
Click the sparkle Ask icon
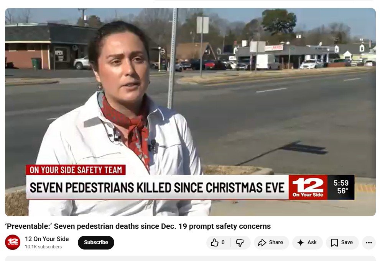tap(301, 242)
